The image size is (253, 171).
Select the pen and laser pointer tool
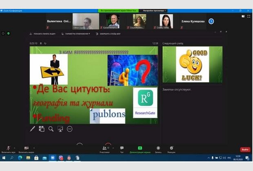[x=32, y=129]
